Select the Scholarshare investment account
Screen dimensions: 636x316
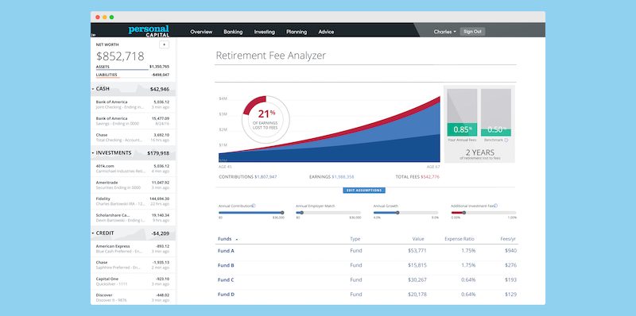[x=133, y=218]
